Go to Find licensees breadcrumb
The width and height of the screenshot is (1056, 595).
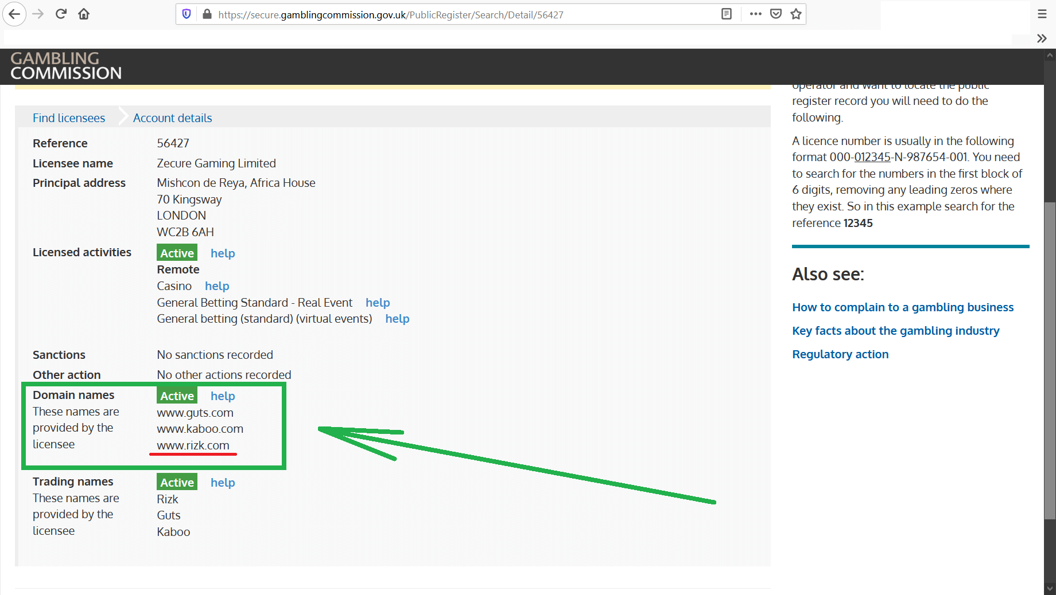[x=69, y=118]
